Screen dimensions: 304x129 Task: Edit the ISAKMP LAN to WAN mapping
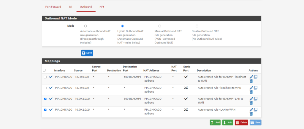[x=251, y=99]
